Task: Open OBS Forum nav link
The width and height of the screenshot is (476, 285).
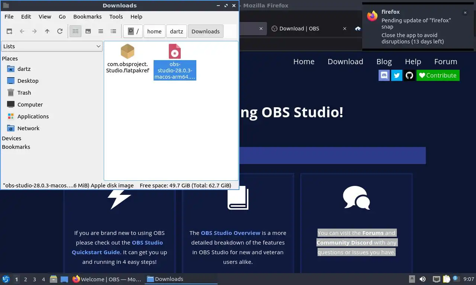Action: point(446,62)
